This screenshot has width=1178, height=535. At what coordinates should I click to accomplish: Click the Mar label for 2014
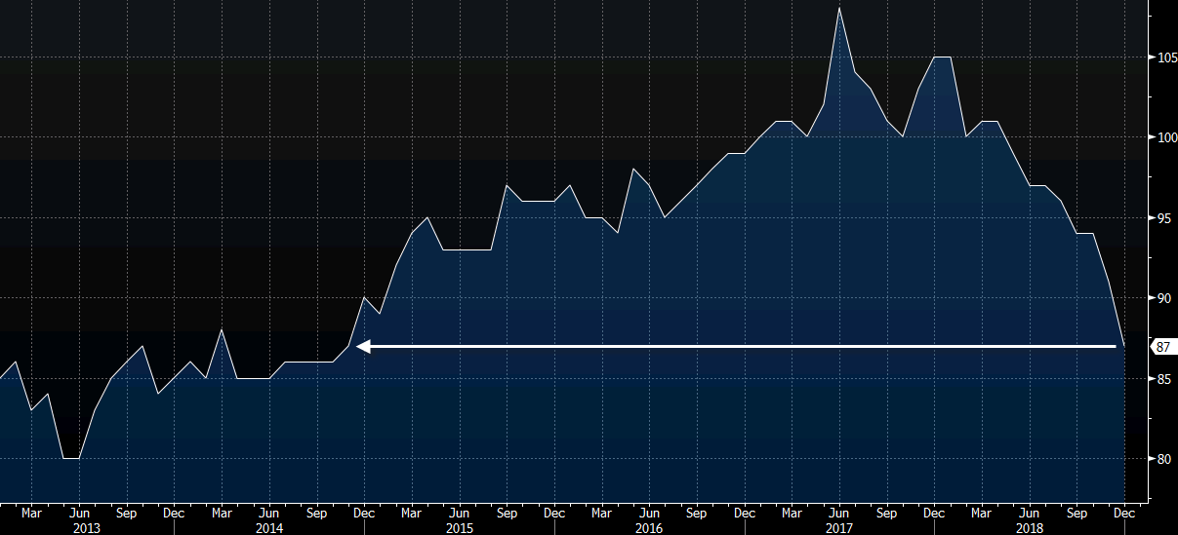(x=222, y=513)
